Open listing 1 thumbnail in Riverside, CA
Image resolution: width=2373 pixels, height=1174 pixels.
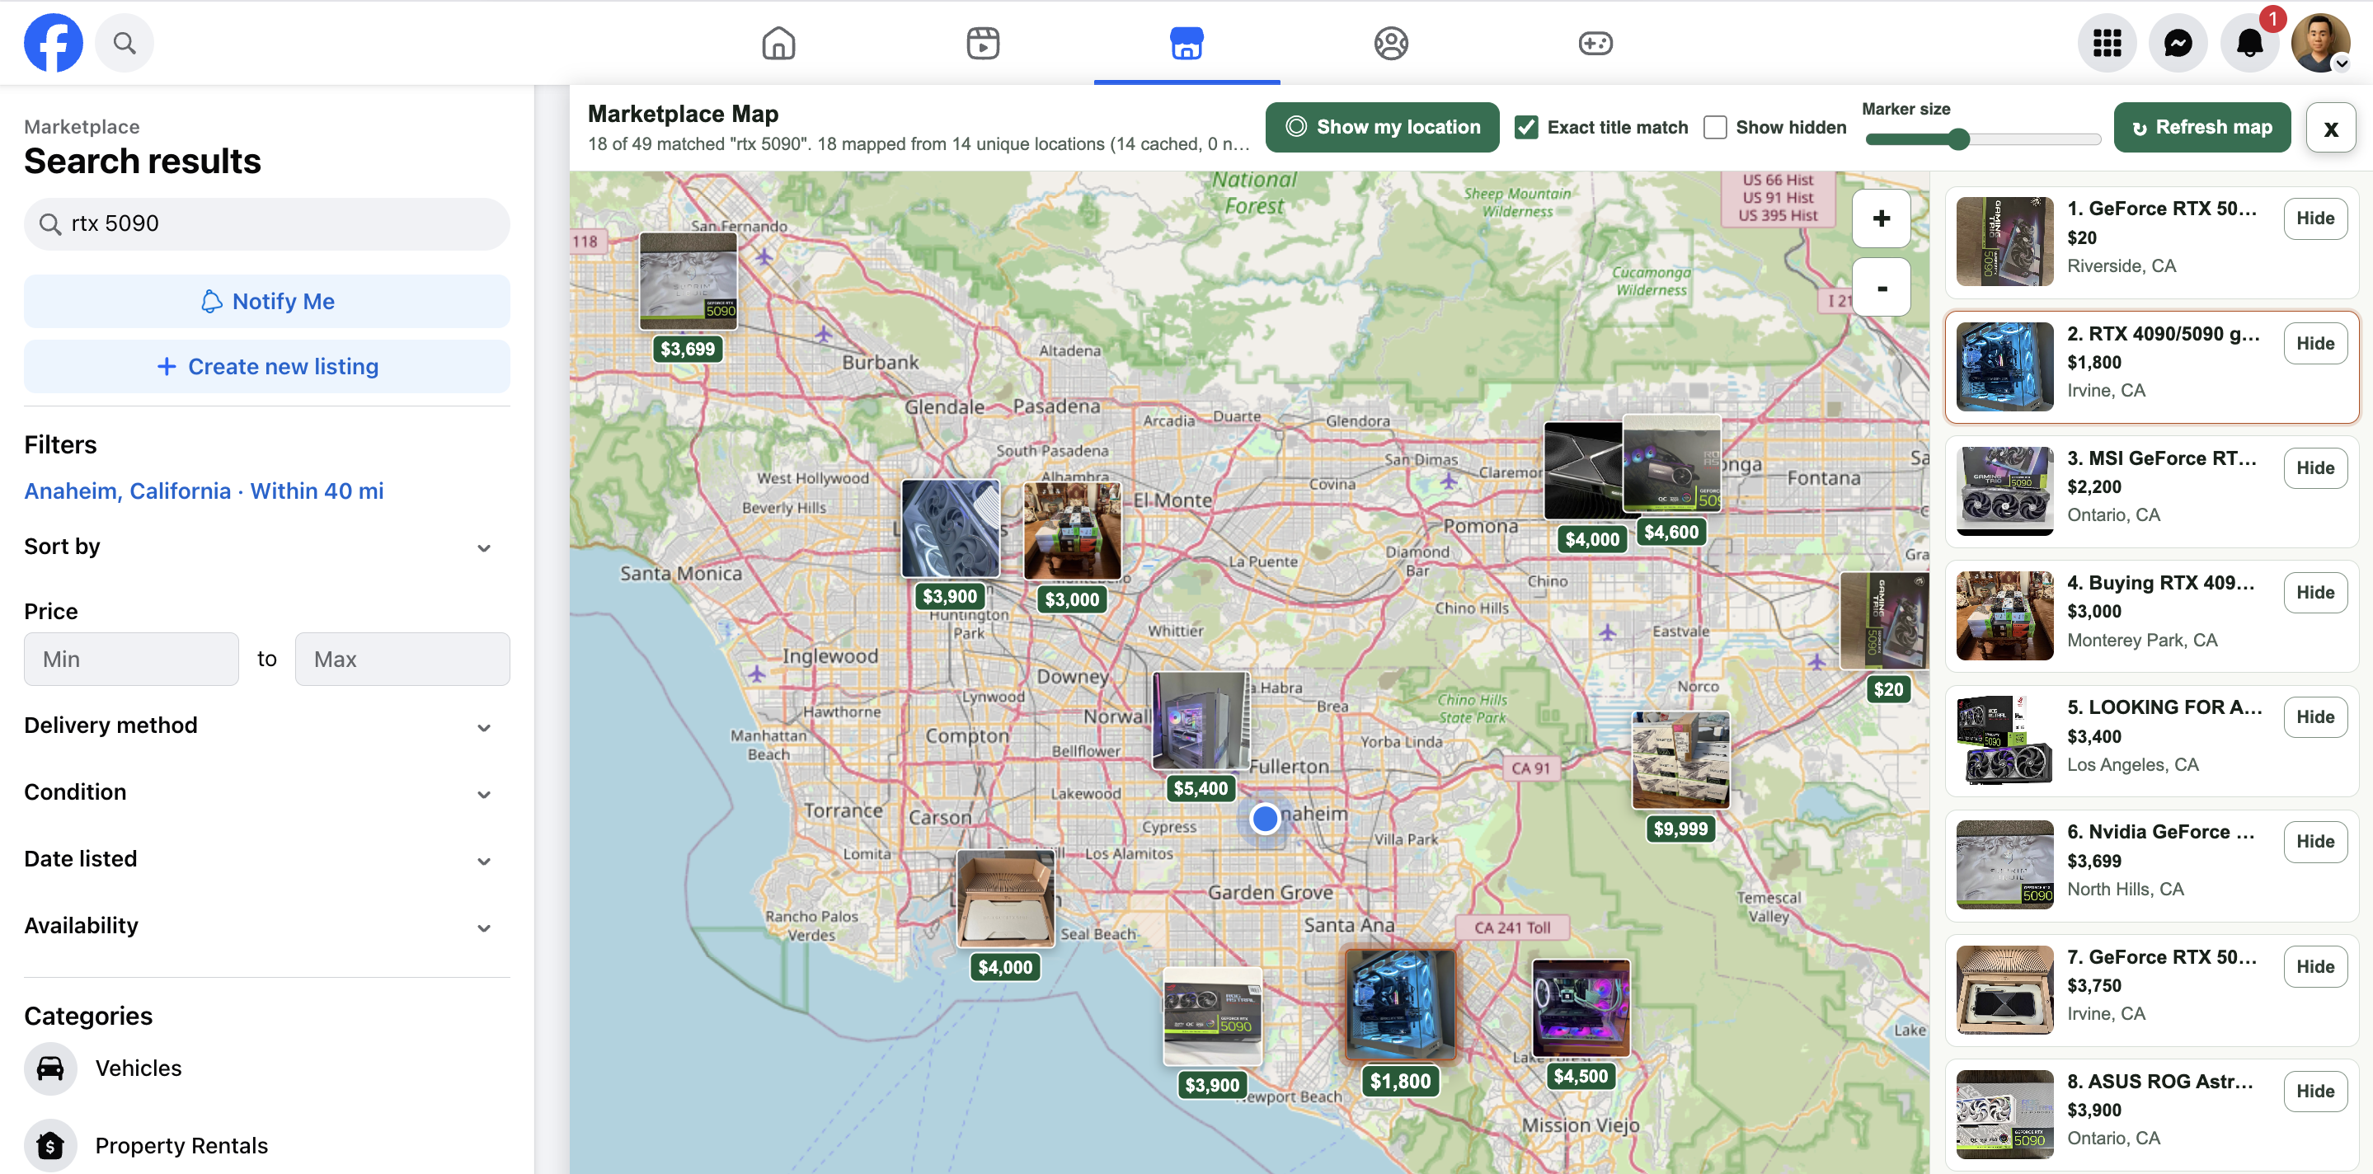tap(2004, 242)
